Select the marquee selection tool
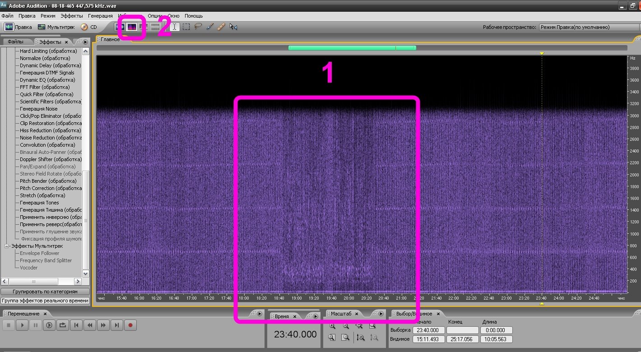Screen dimensions: 641x352 [186, 27]
